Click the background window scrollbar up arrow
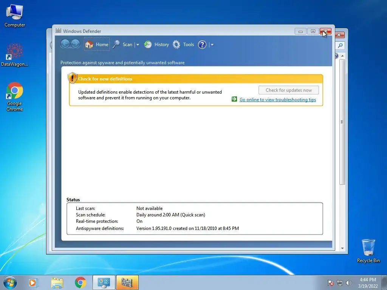Viewport: 387px width, 290px height. click(342, 56)
